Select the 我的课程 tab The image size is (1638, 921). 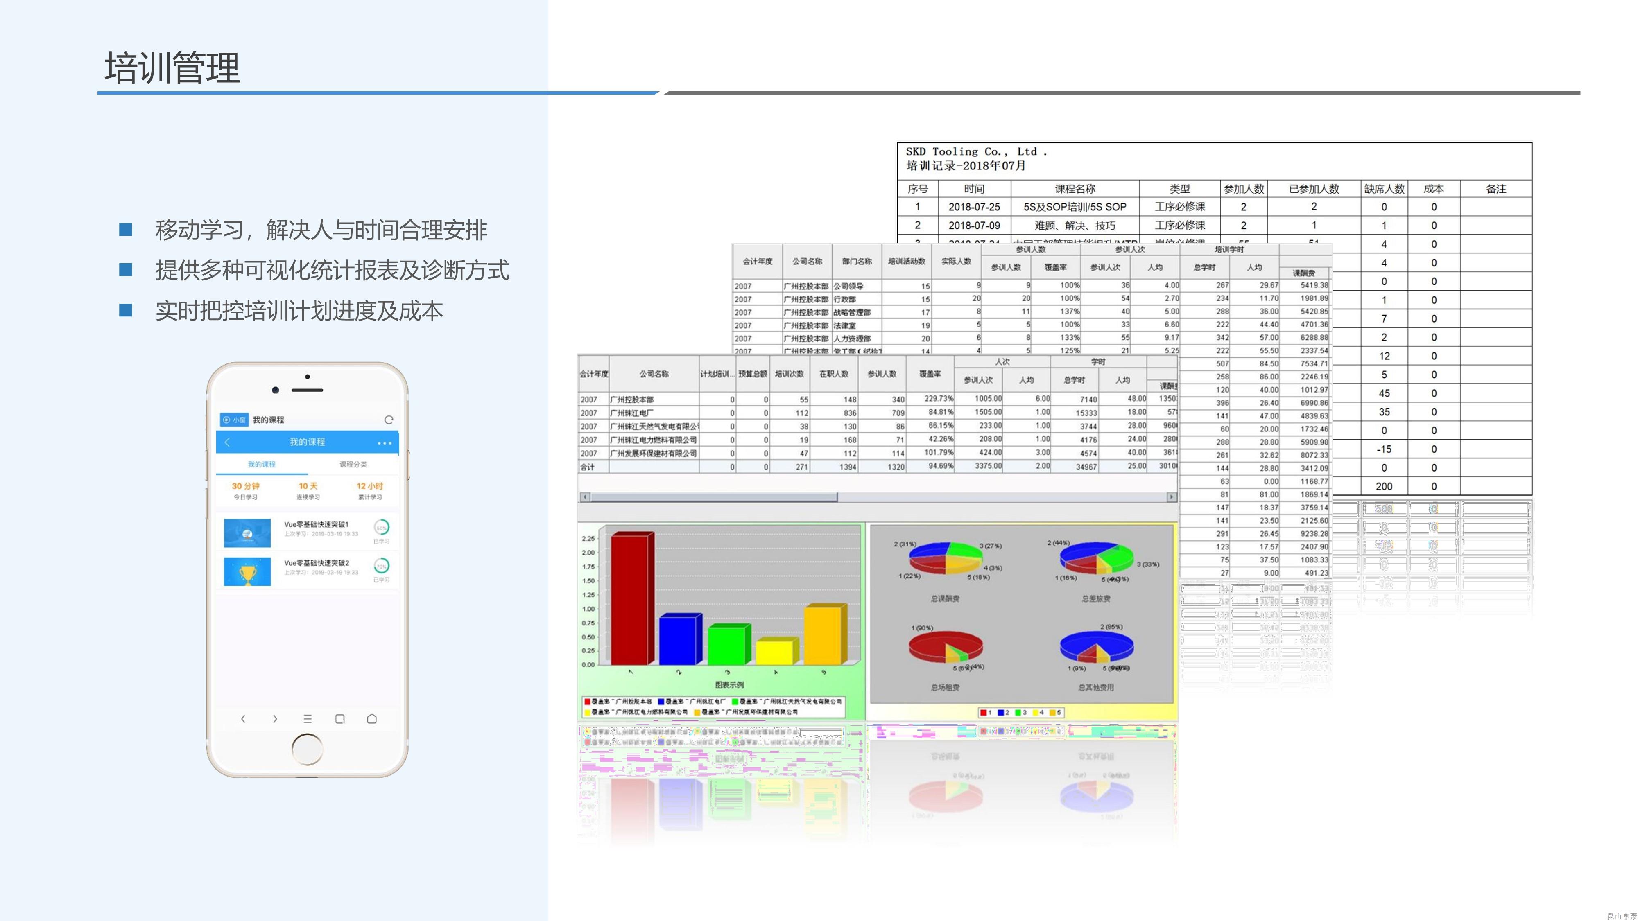[261, 464]
